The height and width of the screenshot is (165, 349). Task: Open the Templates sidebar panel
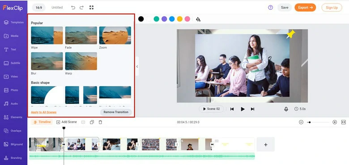coord(13,22)
